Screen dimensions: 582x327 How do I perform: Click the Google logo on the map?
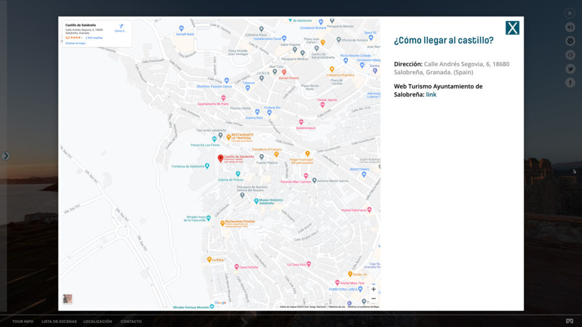point(221,303)
